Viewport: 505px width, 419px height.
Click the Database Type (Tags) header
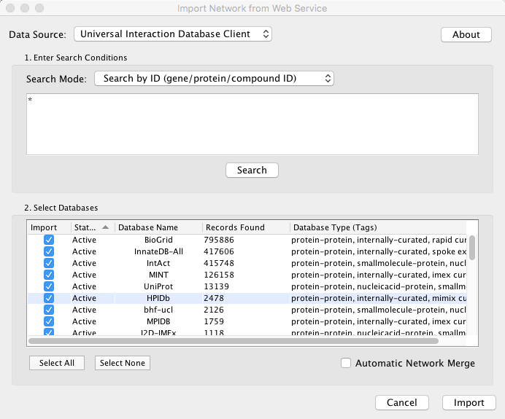(x=379, y=227)
